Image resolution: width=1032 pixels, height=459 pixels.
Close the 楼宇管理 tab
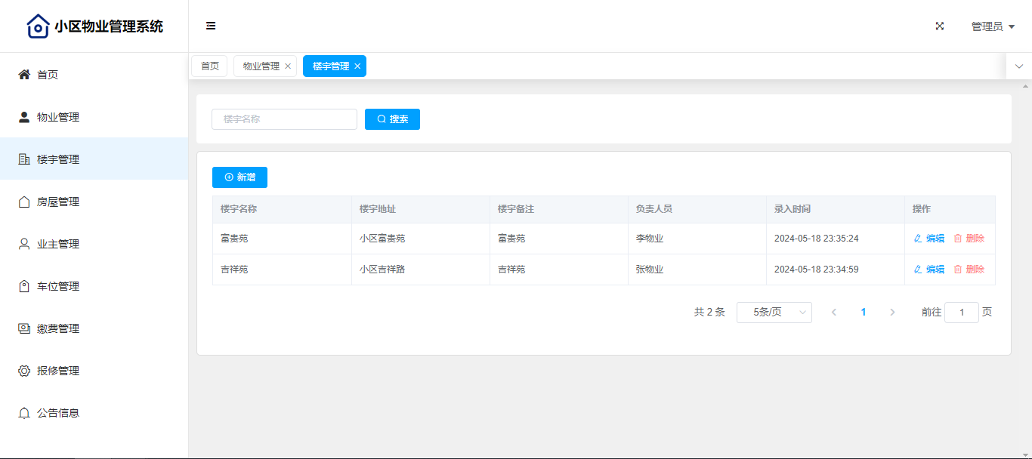357,66
